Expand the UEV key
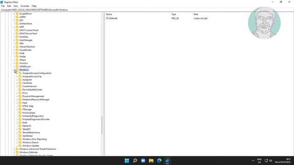Screen dimensions: 294x165 click(14, 20)
